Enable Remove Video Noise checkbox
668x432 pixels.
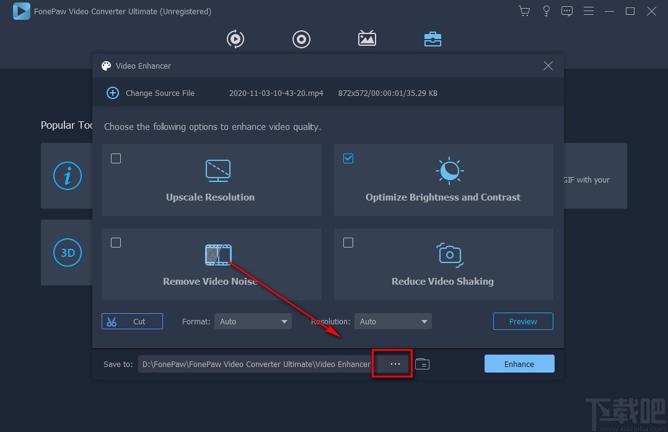click(x=116, y=243)
